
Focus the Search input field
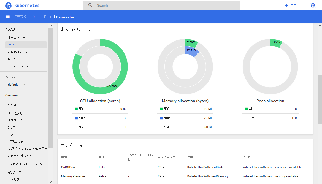[x=162, y=5]
